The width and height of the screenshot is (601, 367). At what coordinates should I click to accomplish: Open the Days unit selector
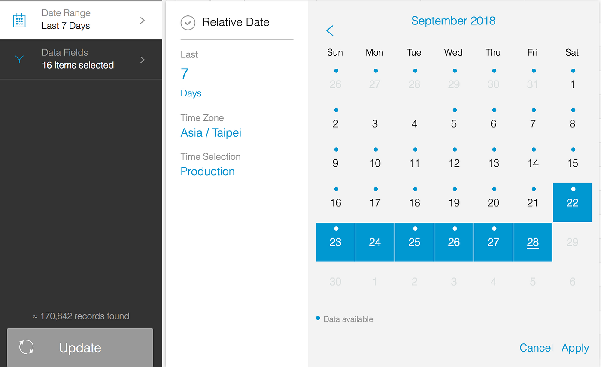pos(191,93)
